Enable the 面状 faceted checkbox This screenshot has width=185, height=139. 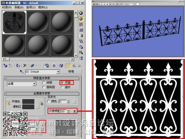[62, 87]
